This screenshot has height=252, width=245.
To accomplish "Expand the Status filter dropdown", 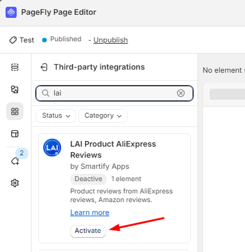I will pyautogui.click(x=56, y=116).
